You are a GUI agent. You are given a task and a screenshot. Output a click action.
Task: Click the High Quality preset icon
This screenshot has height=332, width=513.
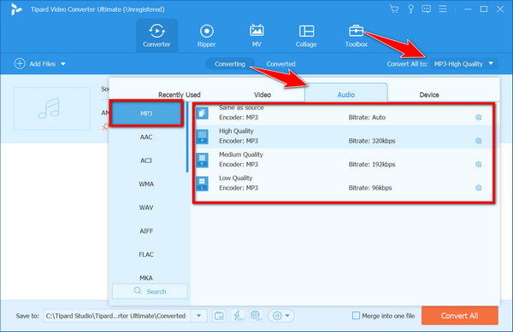(x=202, y=137)
